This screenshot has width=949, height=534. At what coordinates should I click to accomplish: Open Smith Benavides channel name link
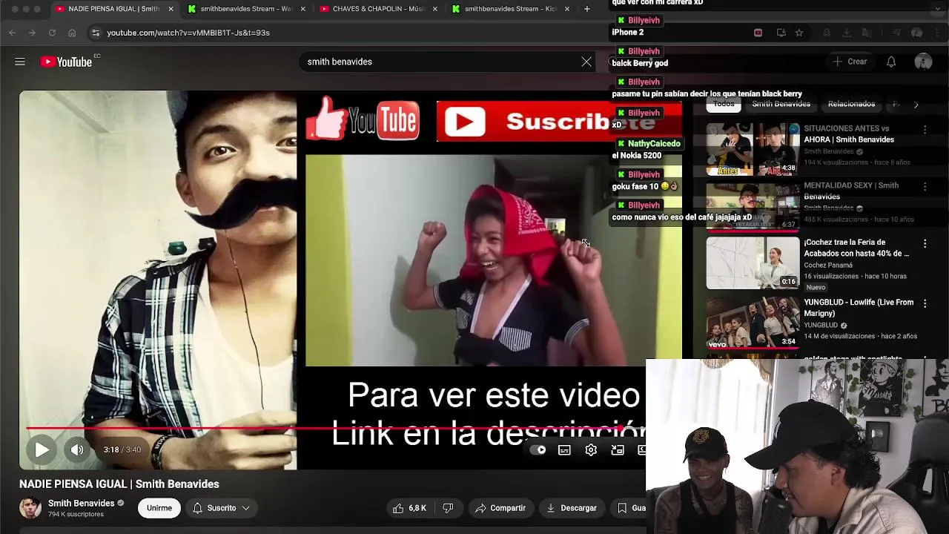pos(81,503)
